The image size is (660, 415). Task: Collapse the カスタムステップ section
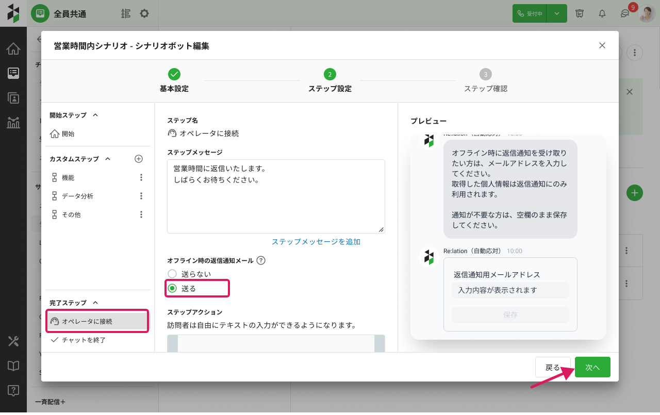[x=108, y=159]
